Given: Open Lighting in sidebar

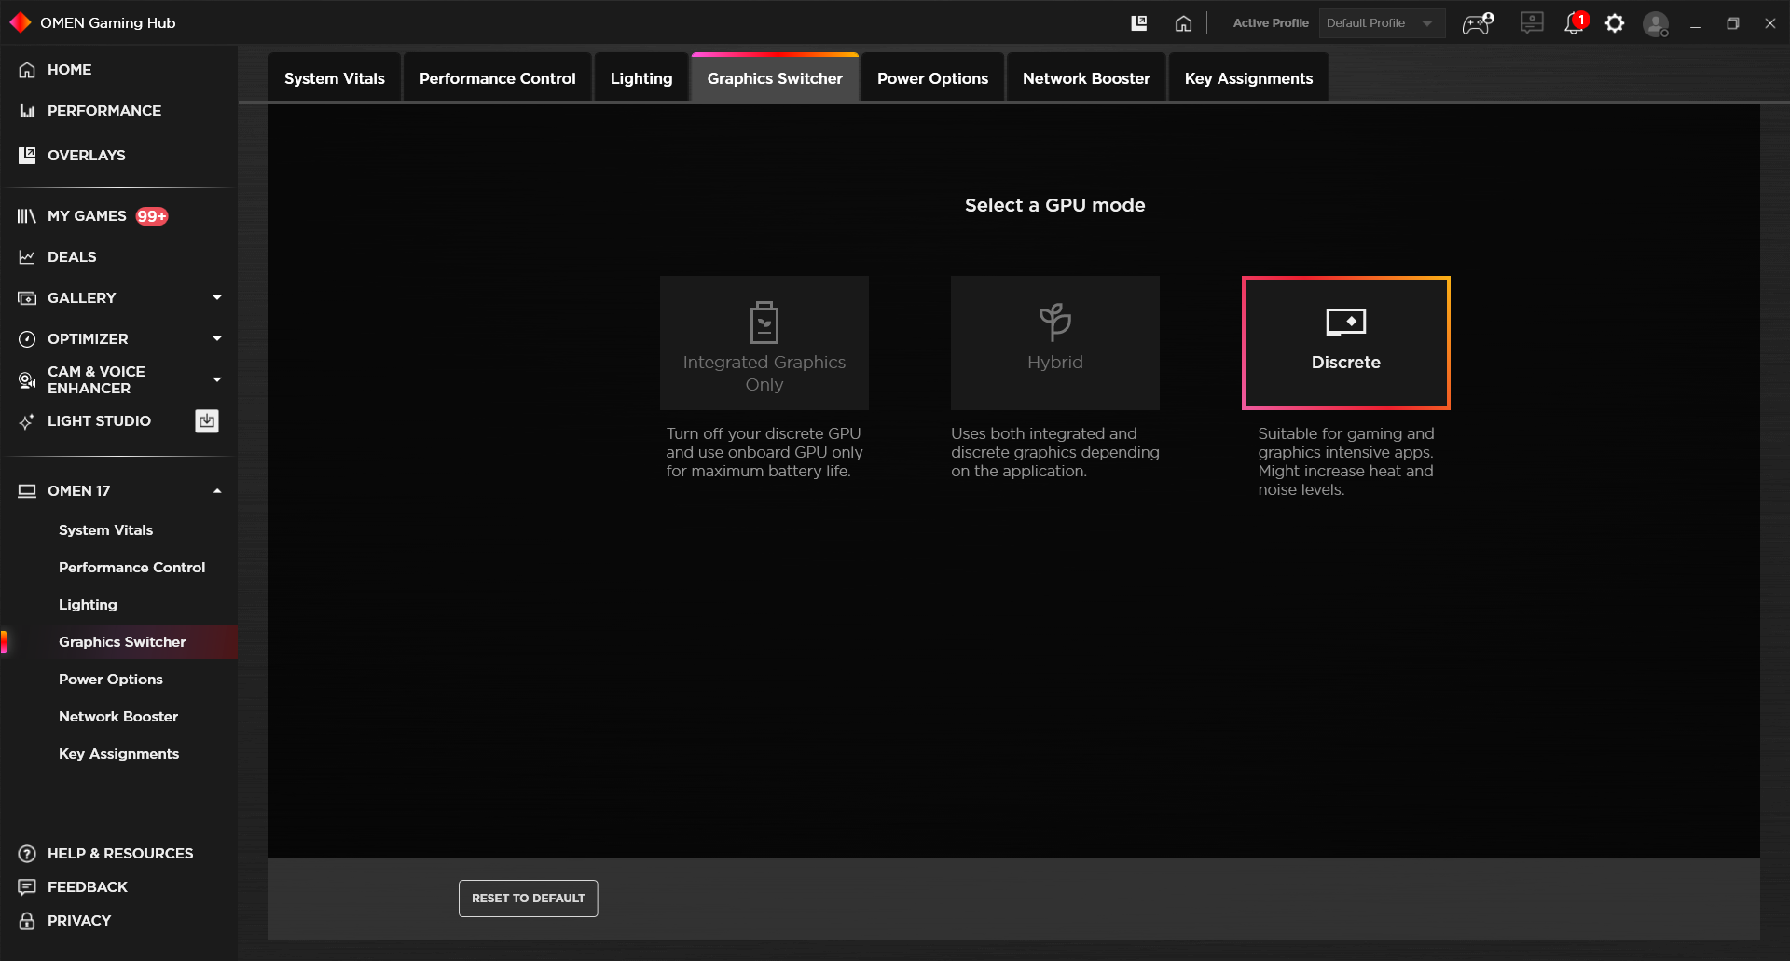Looking at the screenshot, I should 88,604.
